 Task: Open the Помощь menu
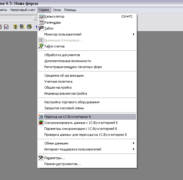[x=70, y=10]
